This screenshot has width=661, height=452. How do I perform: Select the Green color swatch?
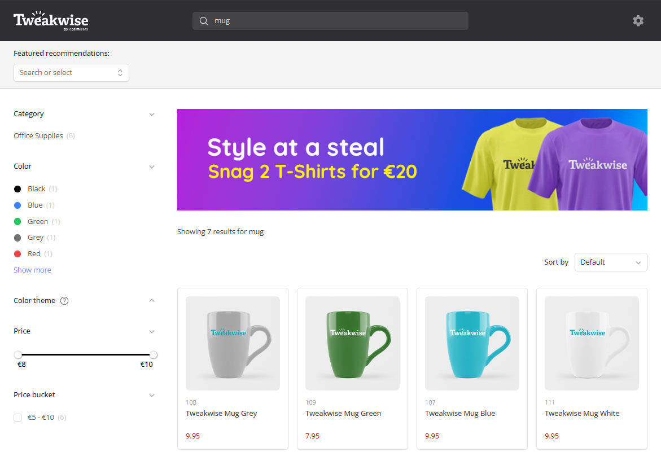click(x=17, y=222)
